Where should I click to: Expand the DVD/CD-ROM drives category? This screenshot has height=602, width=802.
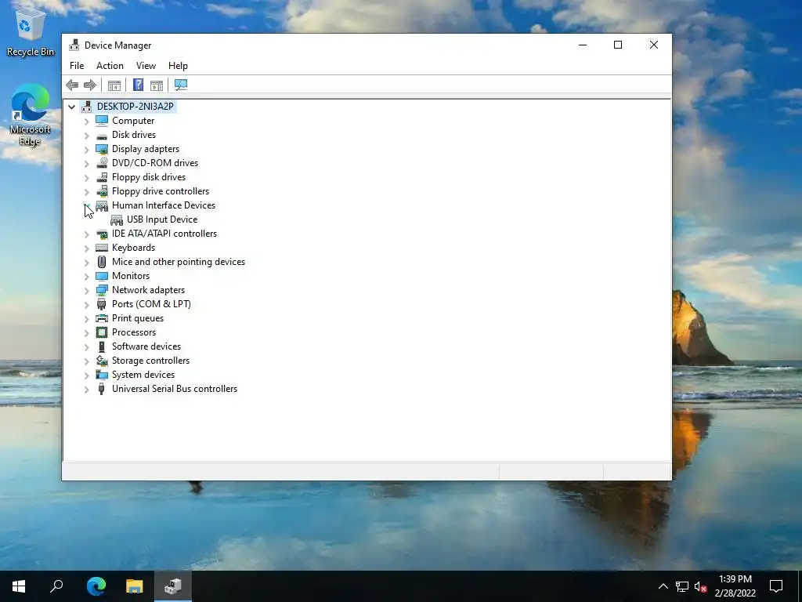(x=86, y=164)
